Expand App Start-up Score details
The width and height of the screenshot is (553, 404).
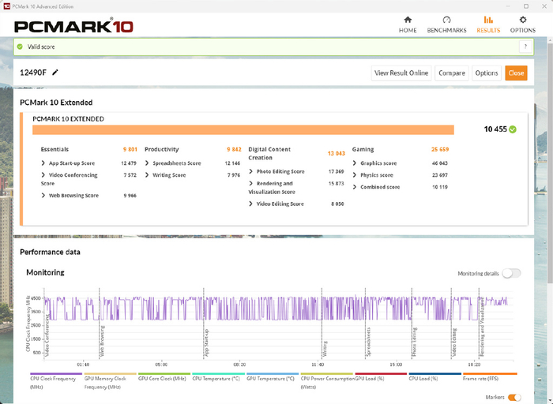pyautogui.click(x=43, y=163)
